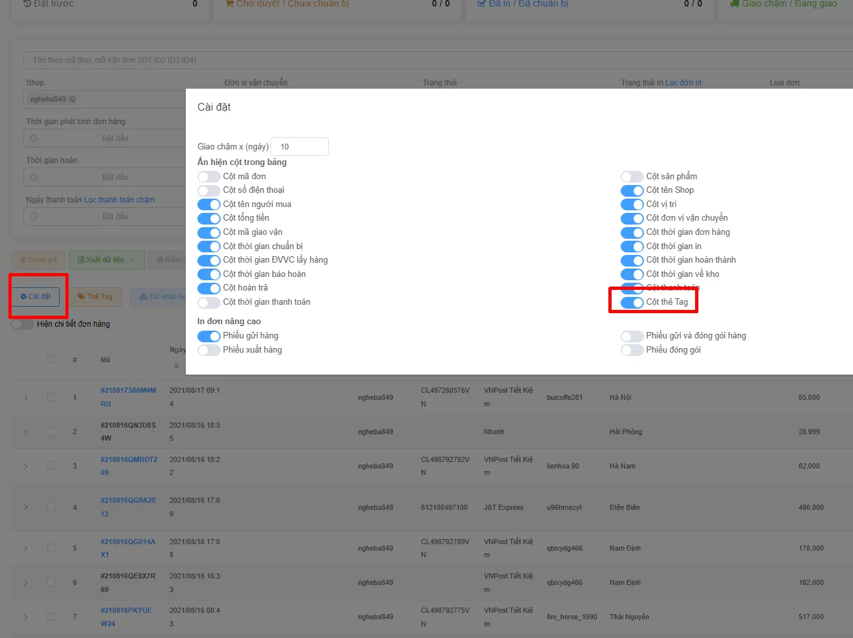The width and height of the screenshot is (853, 638).
Task: Check the select-all checkbox in table header
Action: point(51,359)
